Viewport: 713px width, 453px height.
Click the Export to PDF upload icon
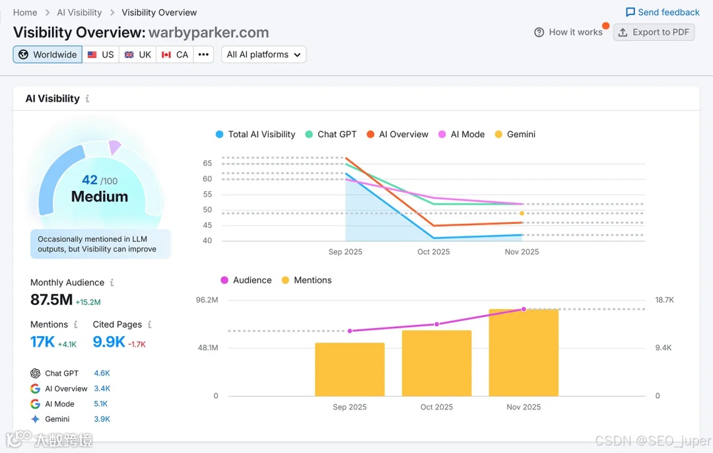[x=623, y=32]
